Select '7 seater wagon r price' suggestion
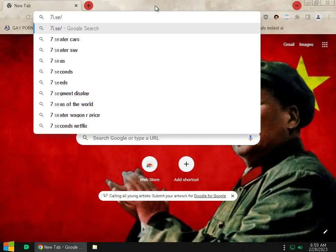The height and width of the screenshot is (252, 336). [x=147, y=115]
